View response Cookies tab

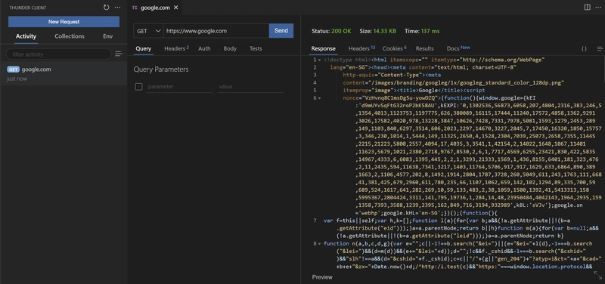(x=394, y=48)
